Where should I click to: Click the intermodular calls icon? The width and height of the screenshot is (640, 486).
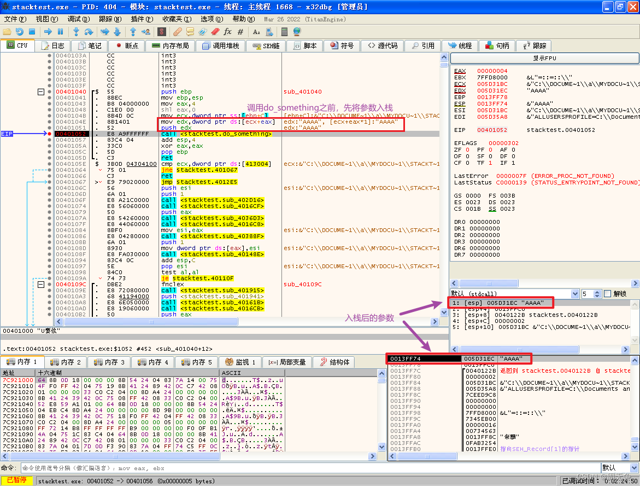pos(269,32)
